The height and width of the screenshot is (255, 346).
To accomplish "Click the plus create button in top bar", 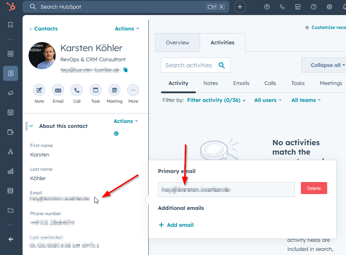I will click(x=240, y=7).
